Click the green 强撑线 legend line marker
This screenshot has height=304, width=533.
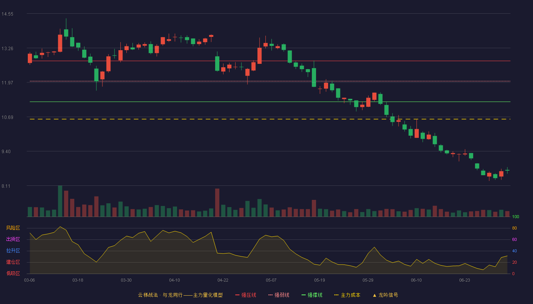click(x=304, y=295)
